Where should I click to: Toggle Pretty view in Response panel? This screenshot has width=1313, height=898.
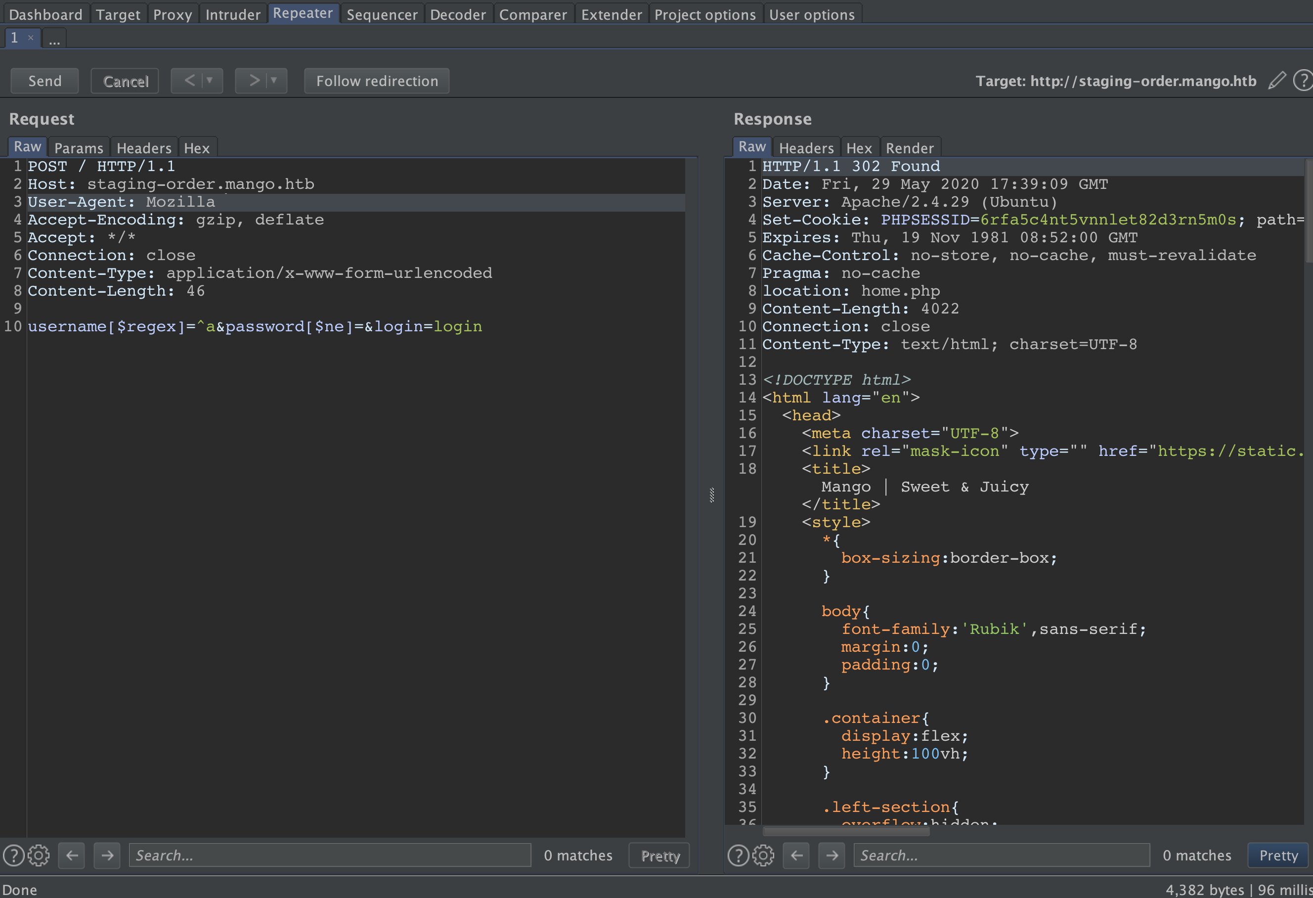(1278, 855)
